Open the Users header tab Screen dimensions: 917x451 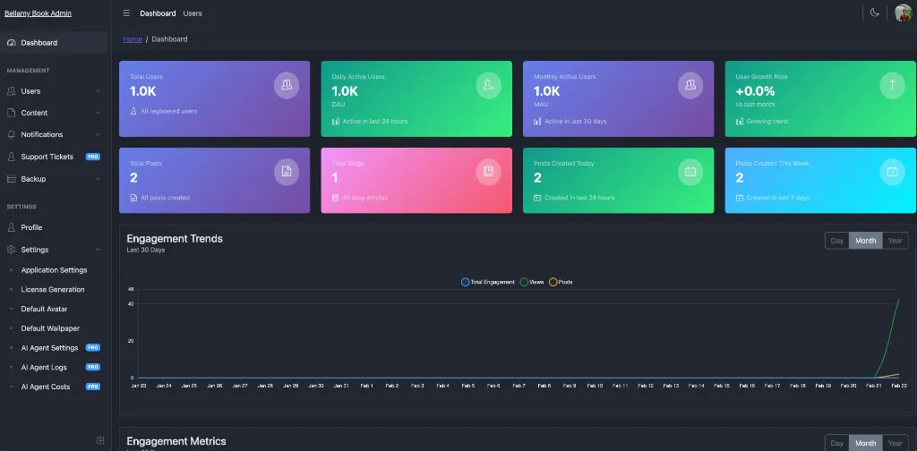point(193,13)
